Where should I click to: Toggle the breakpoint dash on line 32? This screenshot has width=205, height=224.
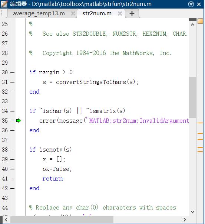coord(12,92)
